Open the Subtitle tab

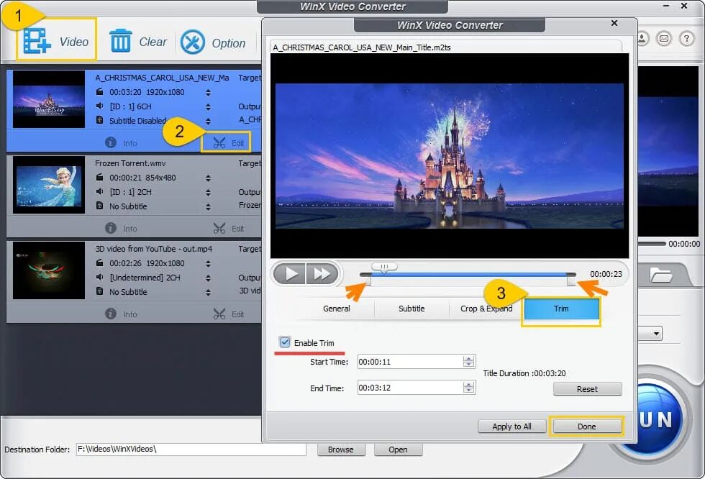pos(411,309)
